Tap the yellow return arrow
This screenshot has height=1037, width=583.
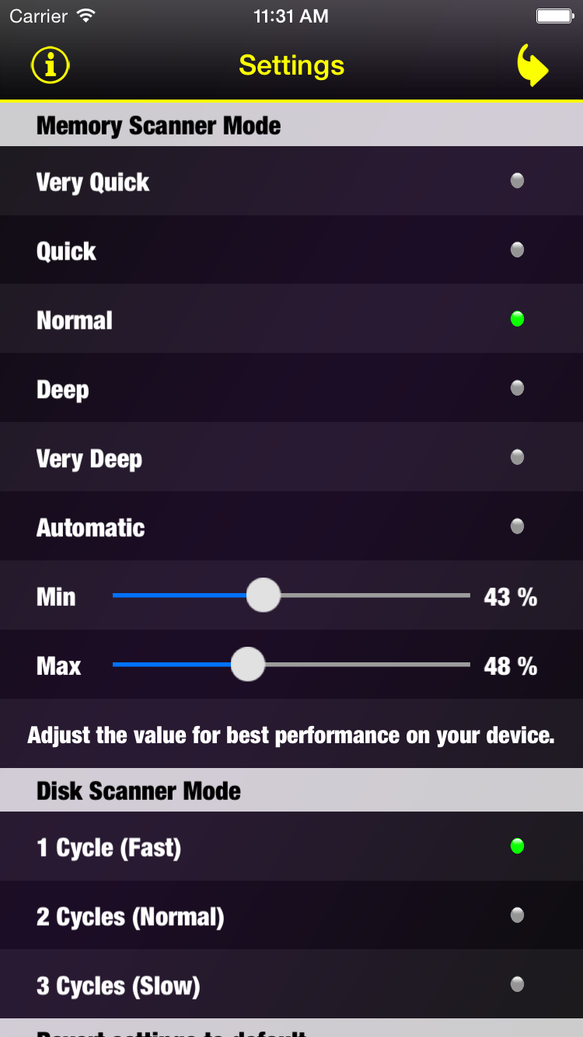[x=533, y=65]
